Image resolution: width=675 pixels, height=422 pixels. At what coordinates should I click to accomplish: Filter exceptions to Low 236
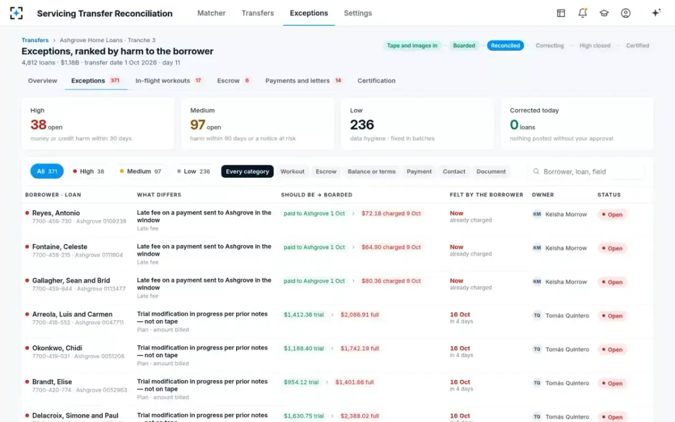(193, 172)
